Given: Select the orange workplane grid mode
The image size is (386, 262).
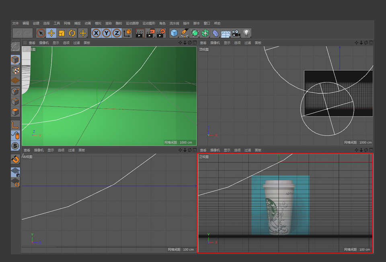Looking at the screenshot, I should (x=15, y=80).
